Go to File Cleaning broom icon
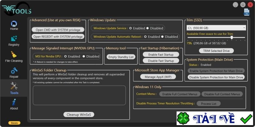 pos(14,54)
